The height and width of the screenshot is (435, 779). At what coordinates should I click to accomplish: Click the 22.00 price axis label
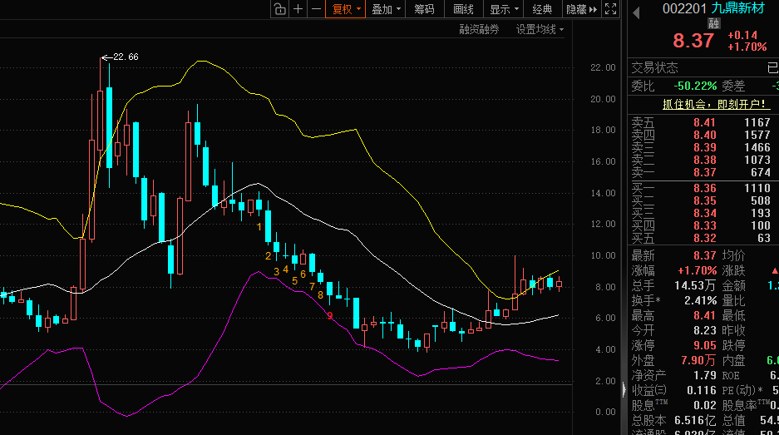click(x=603, y=67)
